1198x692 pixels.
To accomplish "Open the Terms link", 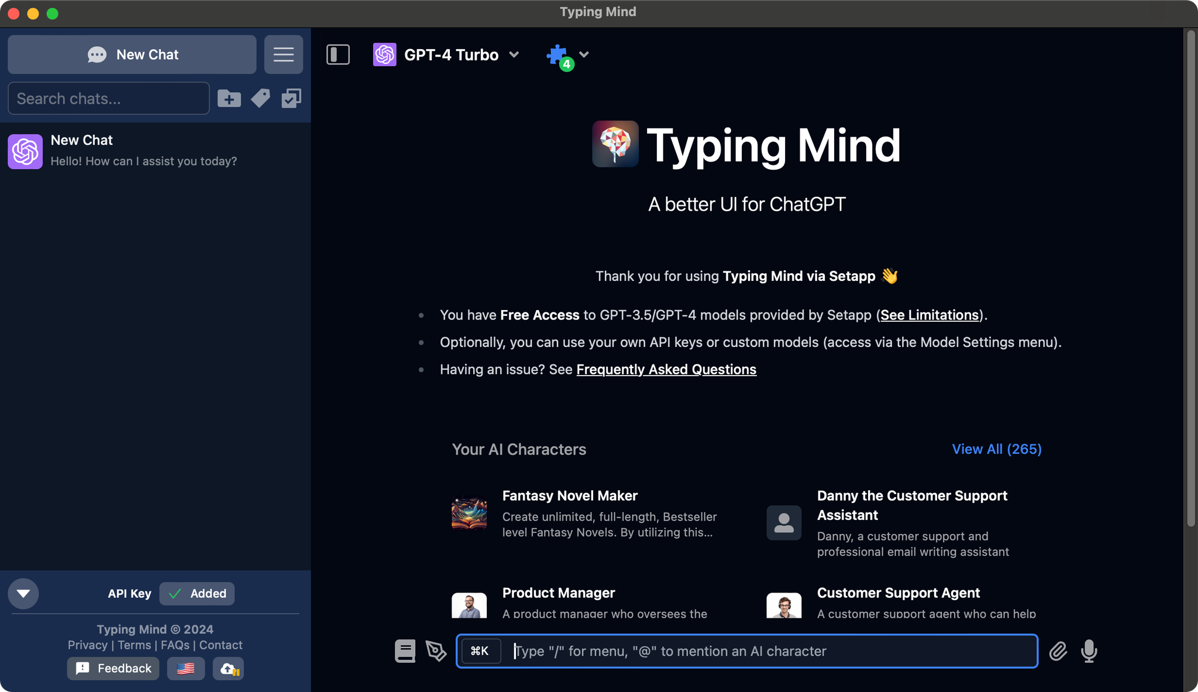I will (x=135, y=645).
